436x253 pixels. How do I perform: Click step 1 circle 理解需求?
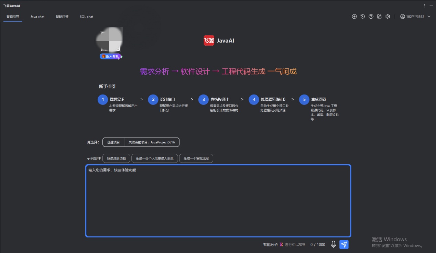click(103, 99)
